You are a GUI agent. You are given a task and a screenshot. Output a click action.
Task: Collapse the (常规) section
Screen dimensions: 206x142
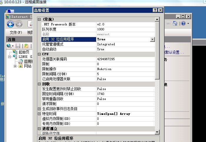coord(39,20)
